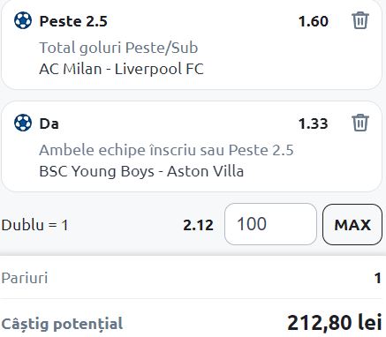Delete the Peste 2.5 selection with trash icon

pos(360,20)
